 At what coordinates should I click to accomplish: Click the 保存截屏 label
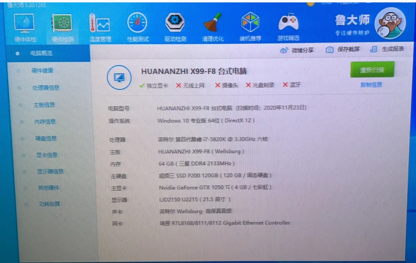tap(348, 49)
